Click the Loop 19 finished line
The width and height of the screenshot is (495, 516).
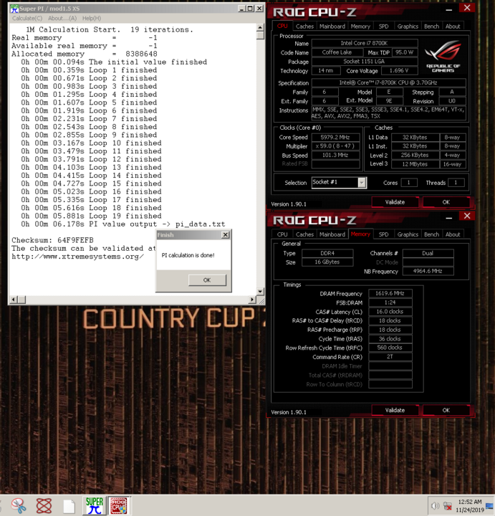point(92,216)
